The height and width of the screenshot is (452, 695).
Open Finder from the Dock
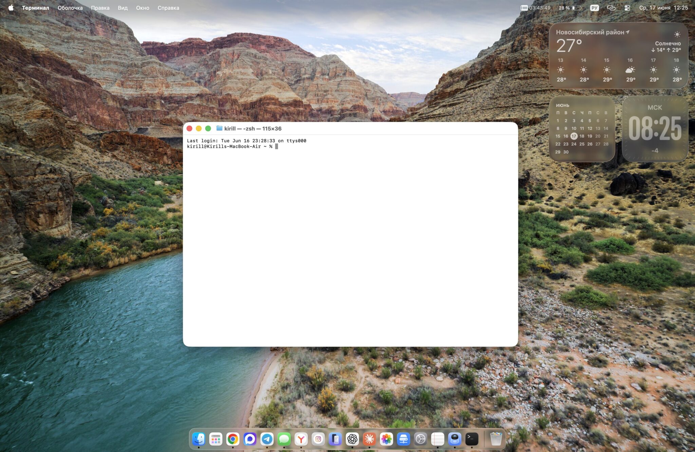(199, 439)
